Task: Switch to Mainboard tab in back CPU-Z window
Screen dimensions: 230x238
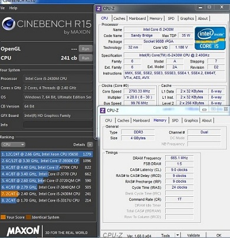Action: [x=137, y=19]
